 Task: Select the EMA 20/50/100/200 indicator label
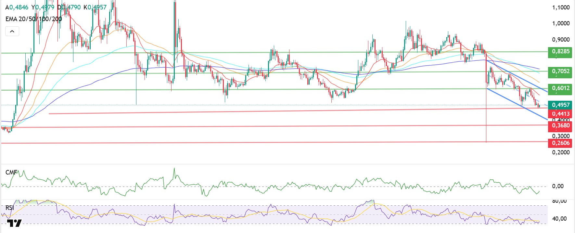[33, 19]
